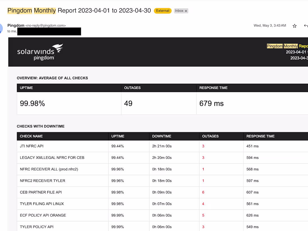
Task: Click the red outage count for JTI NFRC API
Action: click(x=203, y=146)
